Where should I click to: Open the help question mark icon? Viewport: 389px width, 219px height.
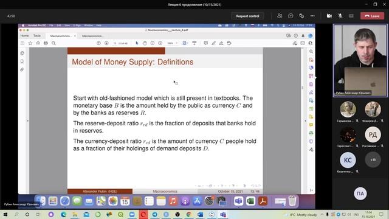pyautogui.click(x=296, y=36)
